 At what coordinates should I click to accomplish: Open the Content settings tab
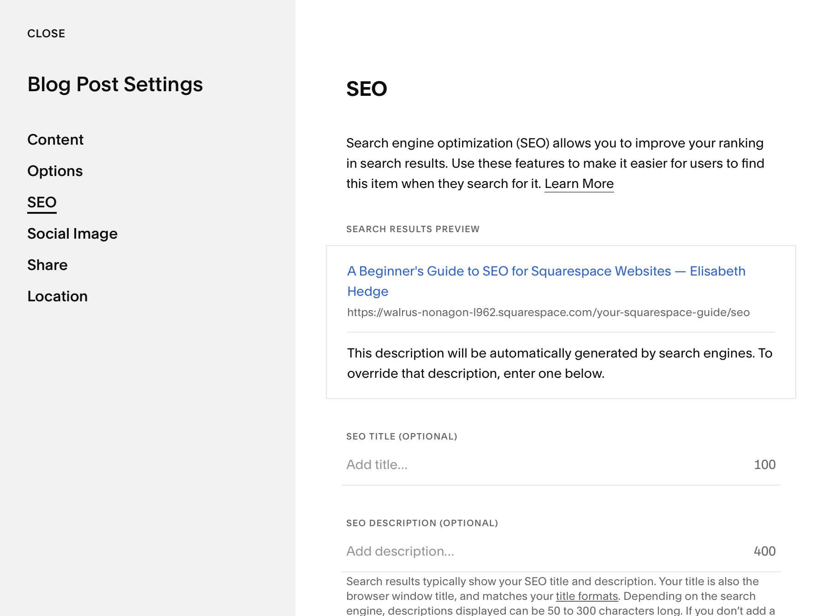[x=55, y=140]
